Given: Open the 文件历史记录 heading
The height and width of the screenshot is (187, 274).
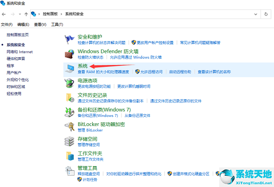Looking at the screenshot, I should [92, 95].
